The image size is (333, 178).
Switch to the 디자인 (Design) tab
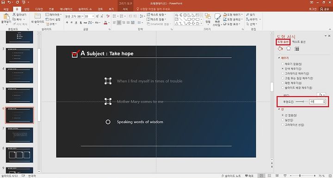[39, 9]
